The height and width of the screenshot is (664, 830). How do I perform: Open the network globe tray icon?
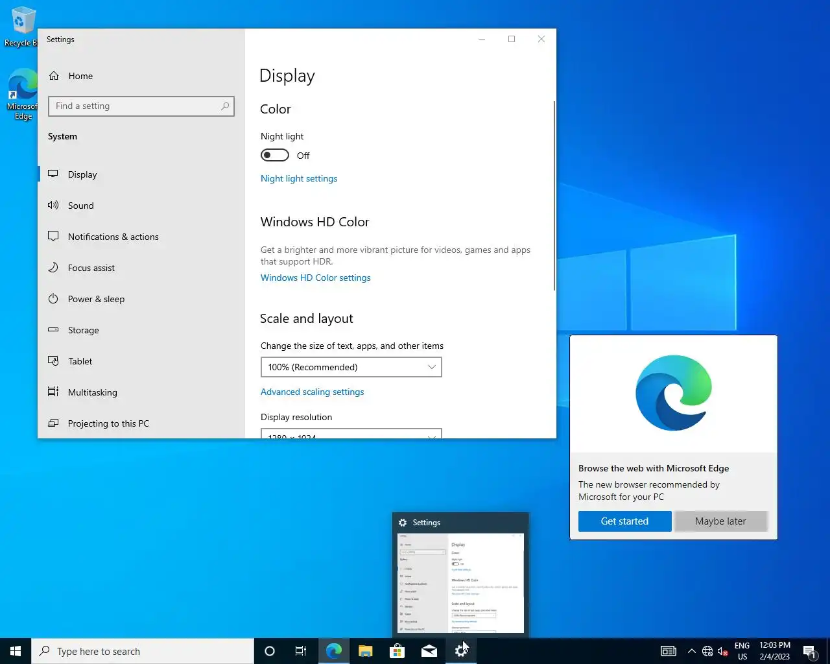[707, 651]
